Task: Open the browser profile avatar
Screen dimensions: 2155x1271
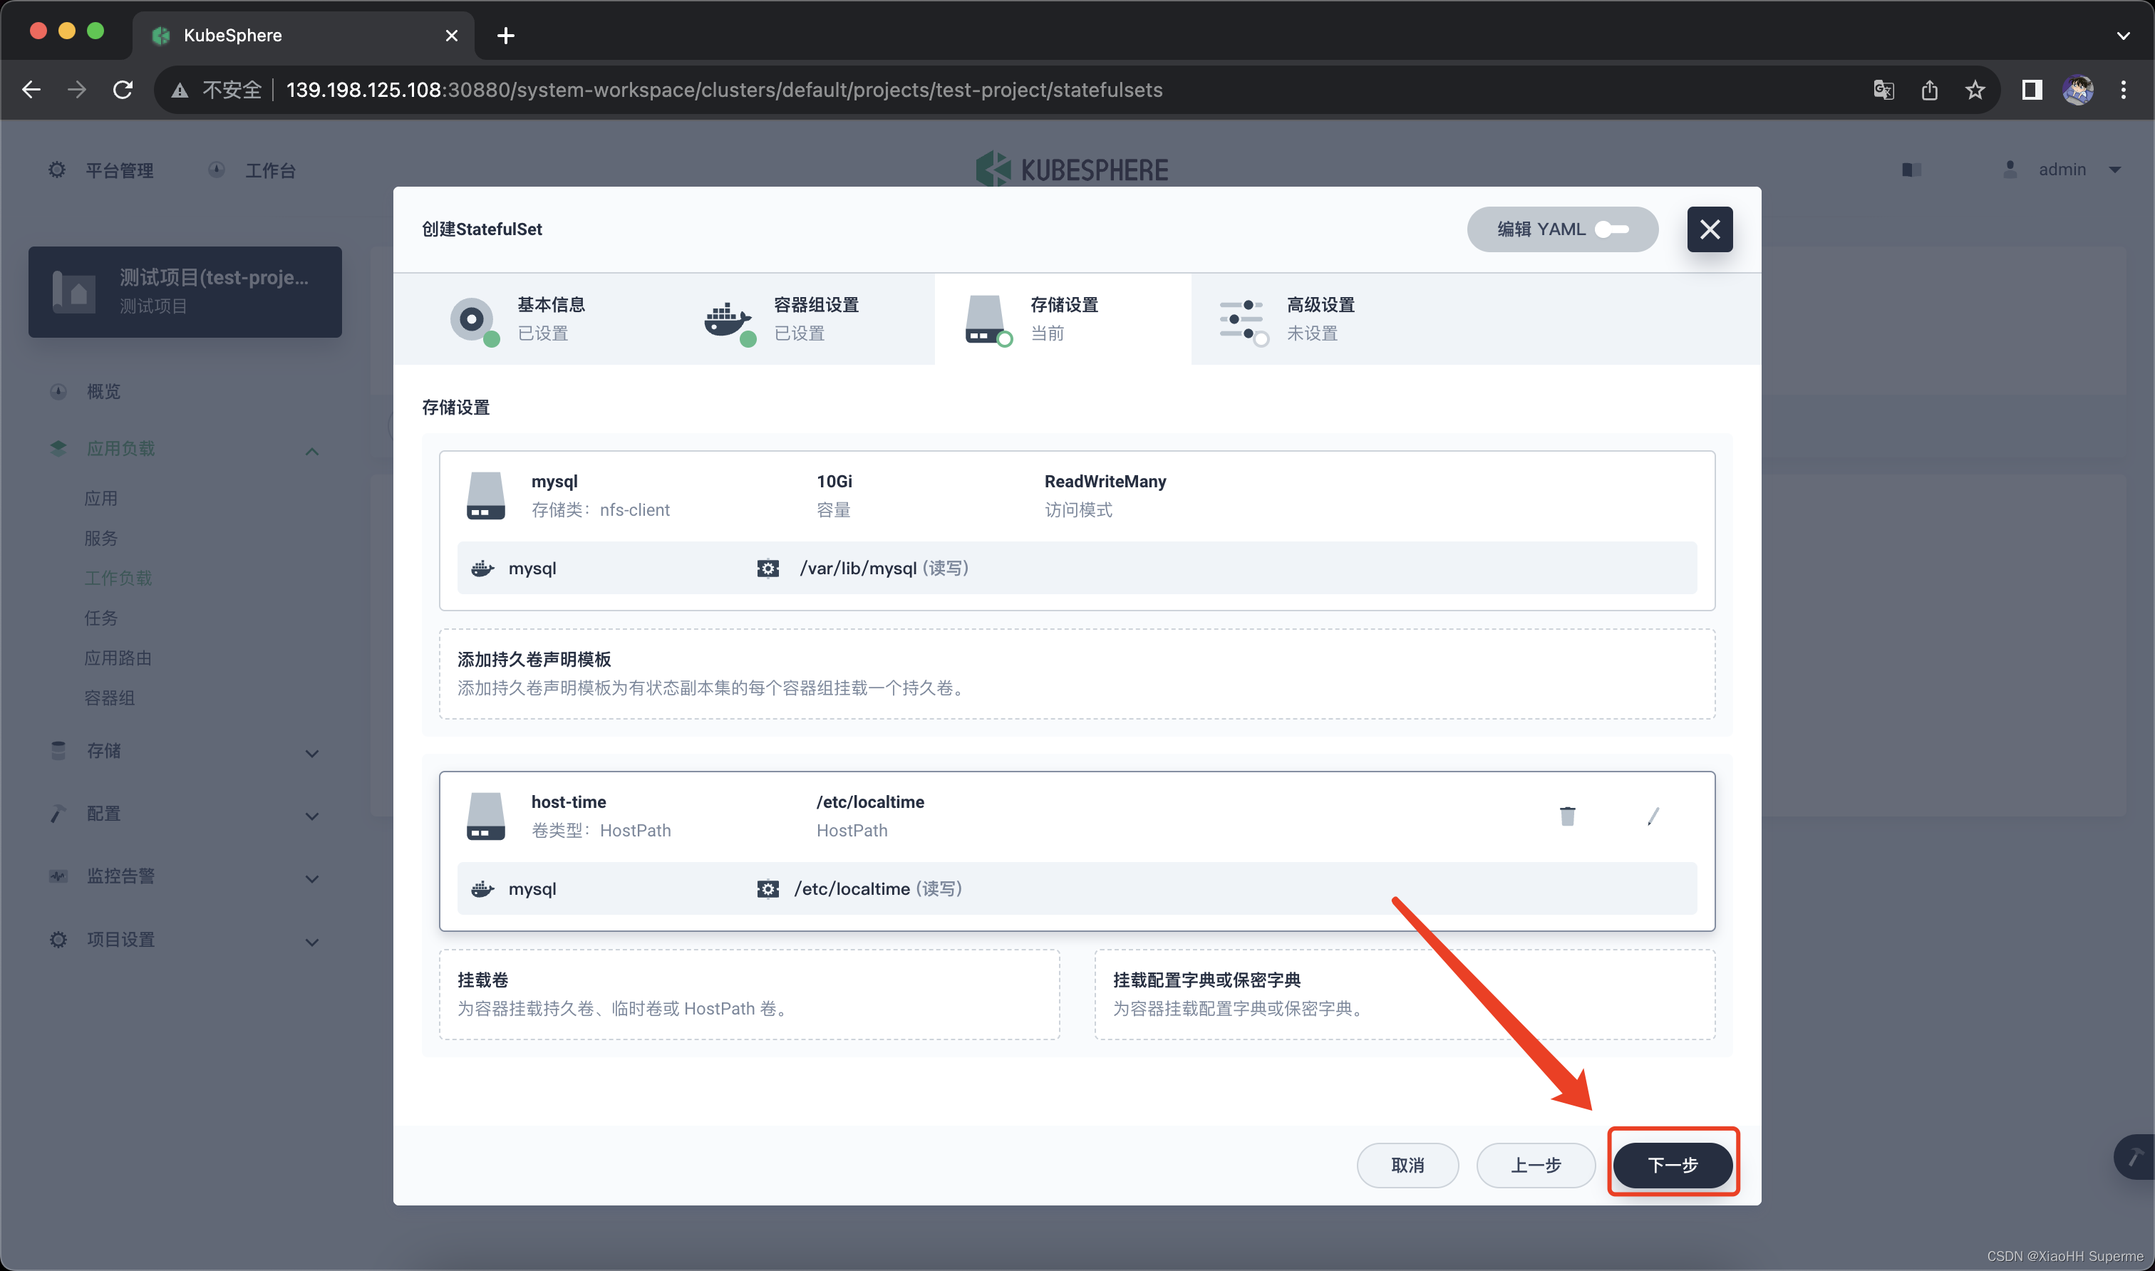Action: pyautogui.click(x=2078, y=89)
